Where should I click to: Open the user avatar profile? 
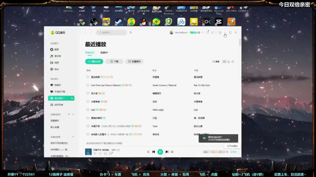[171, 33]
